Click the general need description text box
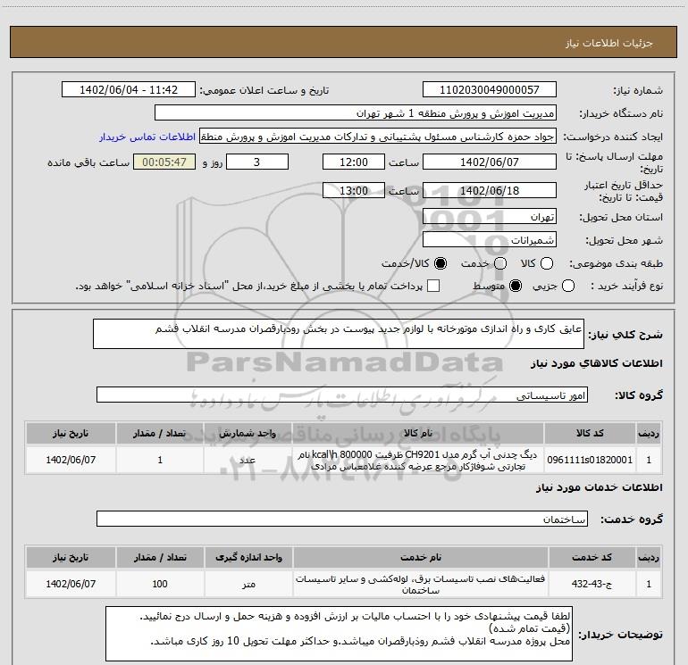 click(x=339, y=334)
